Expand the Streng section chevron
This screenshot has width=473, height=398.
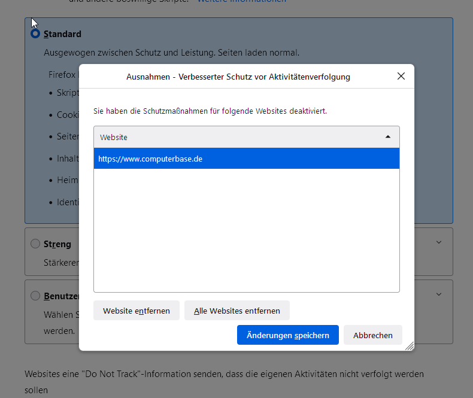[x=439, y=242]
